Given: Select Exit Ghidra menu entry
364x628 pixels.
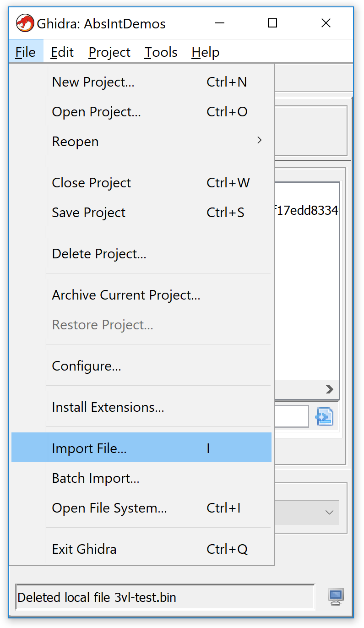Looking at the screenshot, I should pos(141,549).
